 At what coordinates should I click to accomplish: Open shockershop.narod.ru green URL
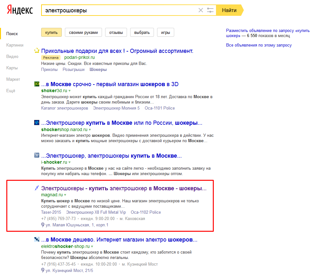pyautogui.click(x=64, y=129)
